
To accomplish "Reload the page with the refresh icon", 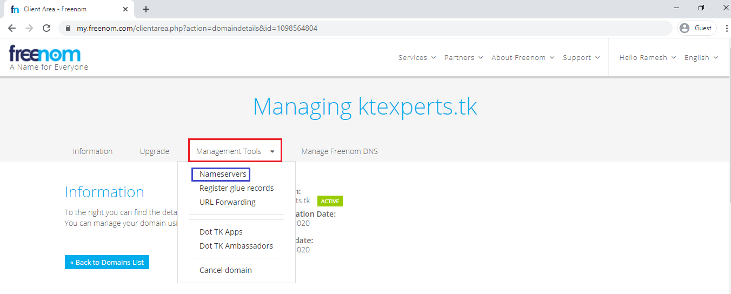I will pyautogui.click(x=46, y=28).
